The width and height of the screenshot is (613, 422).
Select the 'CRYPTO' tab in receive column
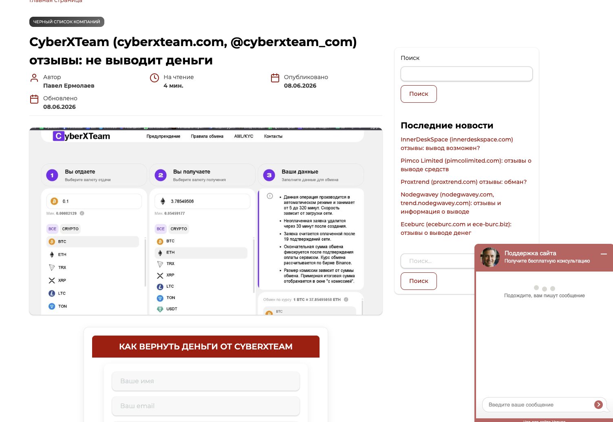179,229
